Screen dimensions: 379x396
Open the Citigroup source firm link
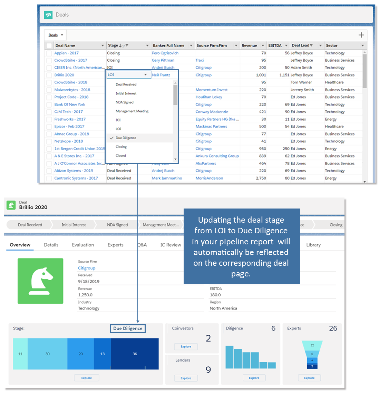[x=87, y=268]
